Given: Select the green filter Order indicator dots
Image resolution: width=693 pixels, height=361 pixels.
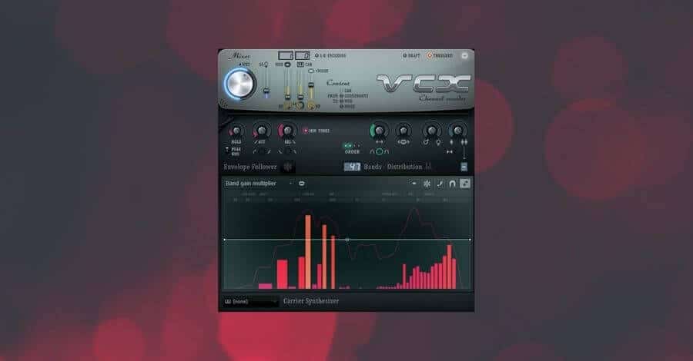Looking at the screenshot, I should (x=352, y=145).
